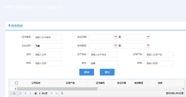Click the 清空 clear button

point(107,72)
